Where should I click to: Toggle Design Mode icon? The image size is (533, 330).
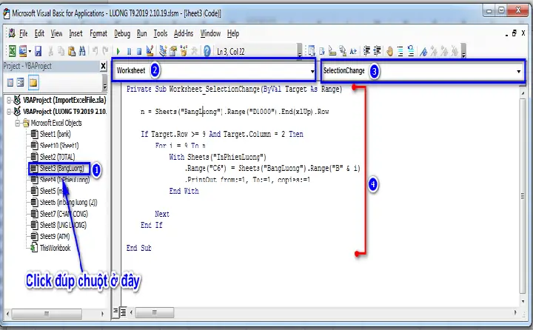click(x=150, y=51)
